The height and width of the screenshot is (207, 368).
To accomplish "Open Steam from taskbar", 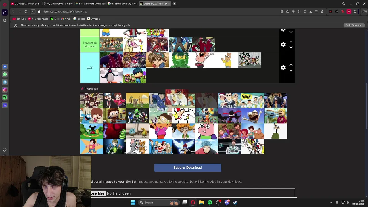I will pyautogui.click(x=235, y=202).
